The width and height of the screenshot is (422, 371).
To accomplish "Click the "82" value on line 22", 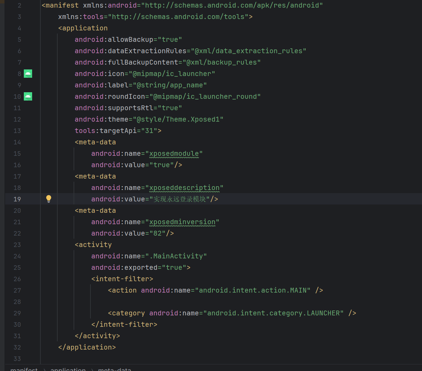I will 157,234.
